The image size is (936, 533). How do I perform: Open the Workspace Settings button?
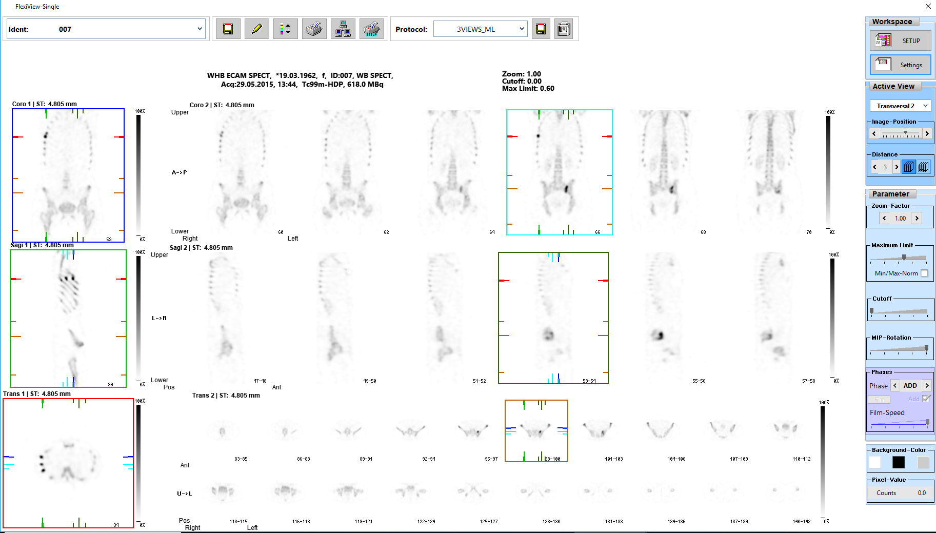click(900, 65)
